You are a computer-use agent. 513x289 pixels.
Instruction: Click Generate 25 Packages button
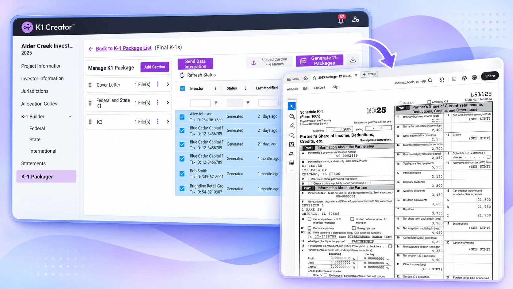[x=319, y=61]
